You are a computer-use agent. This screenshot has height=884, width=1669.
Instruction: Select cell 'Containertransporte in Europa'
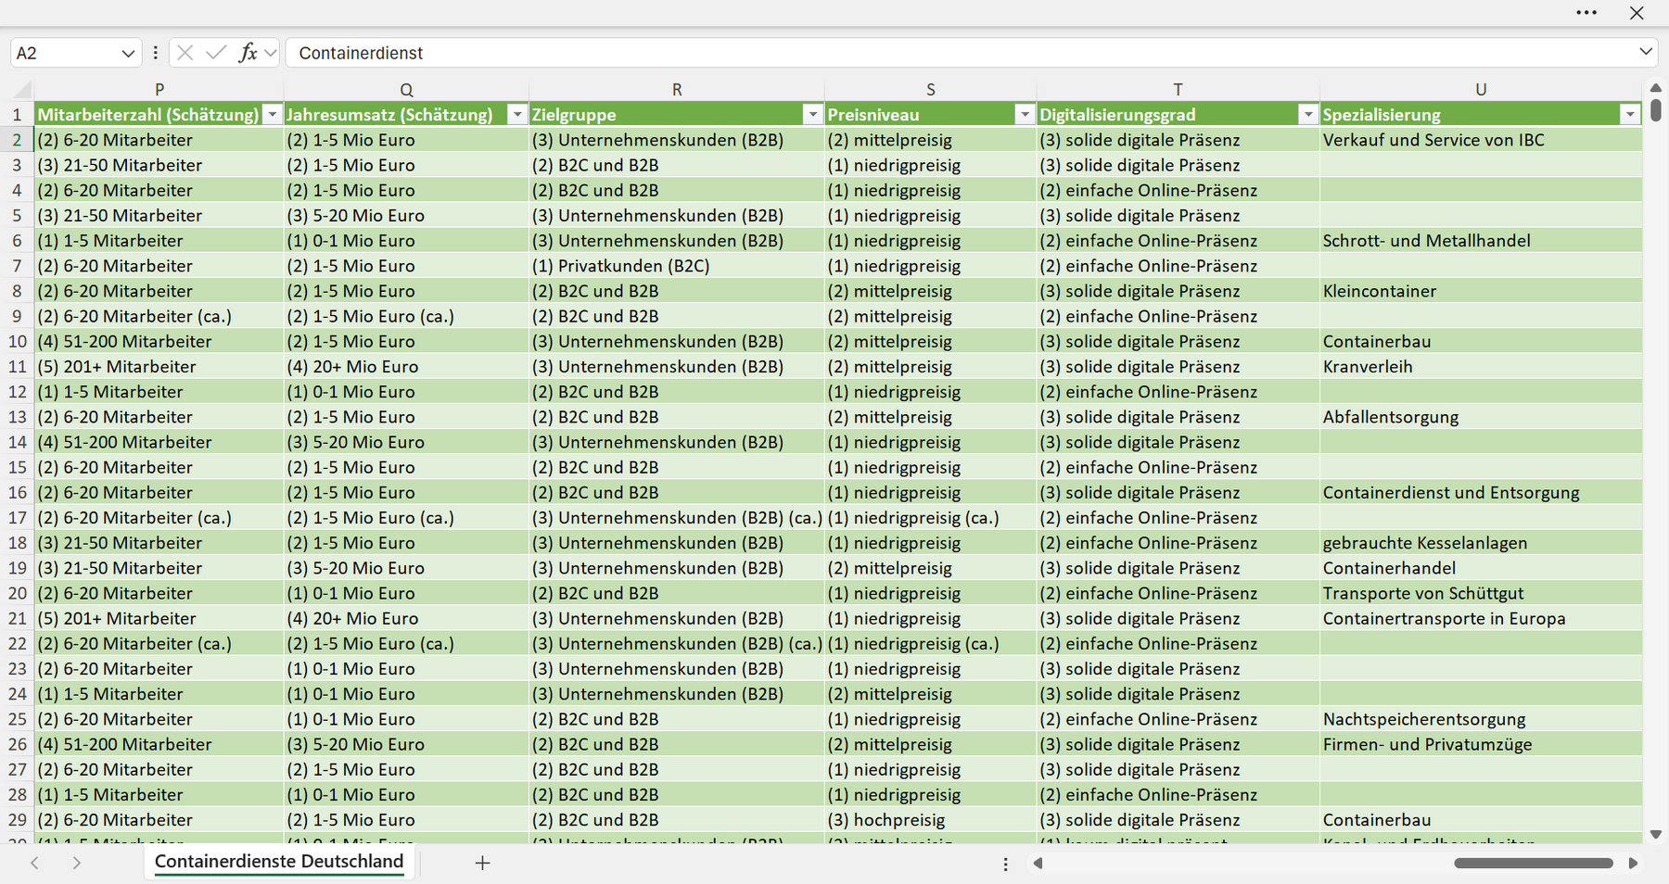tap(1481, 618)
